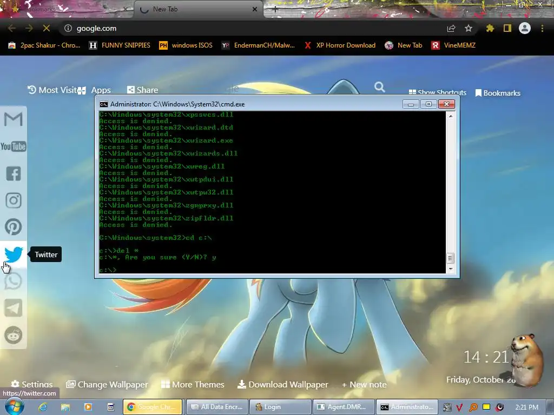Viewport: 554px width, 415px height.
Task: Open Apps menu on new tab page
Action: pyautogui.click(x=94, y=90)
